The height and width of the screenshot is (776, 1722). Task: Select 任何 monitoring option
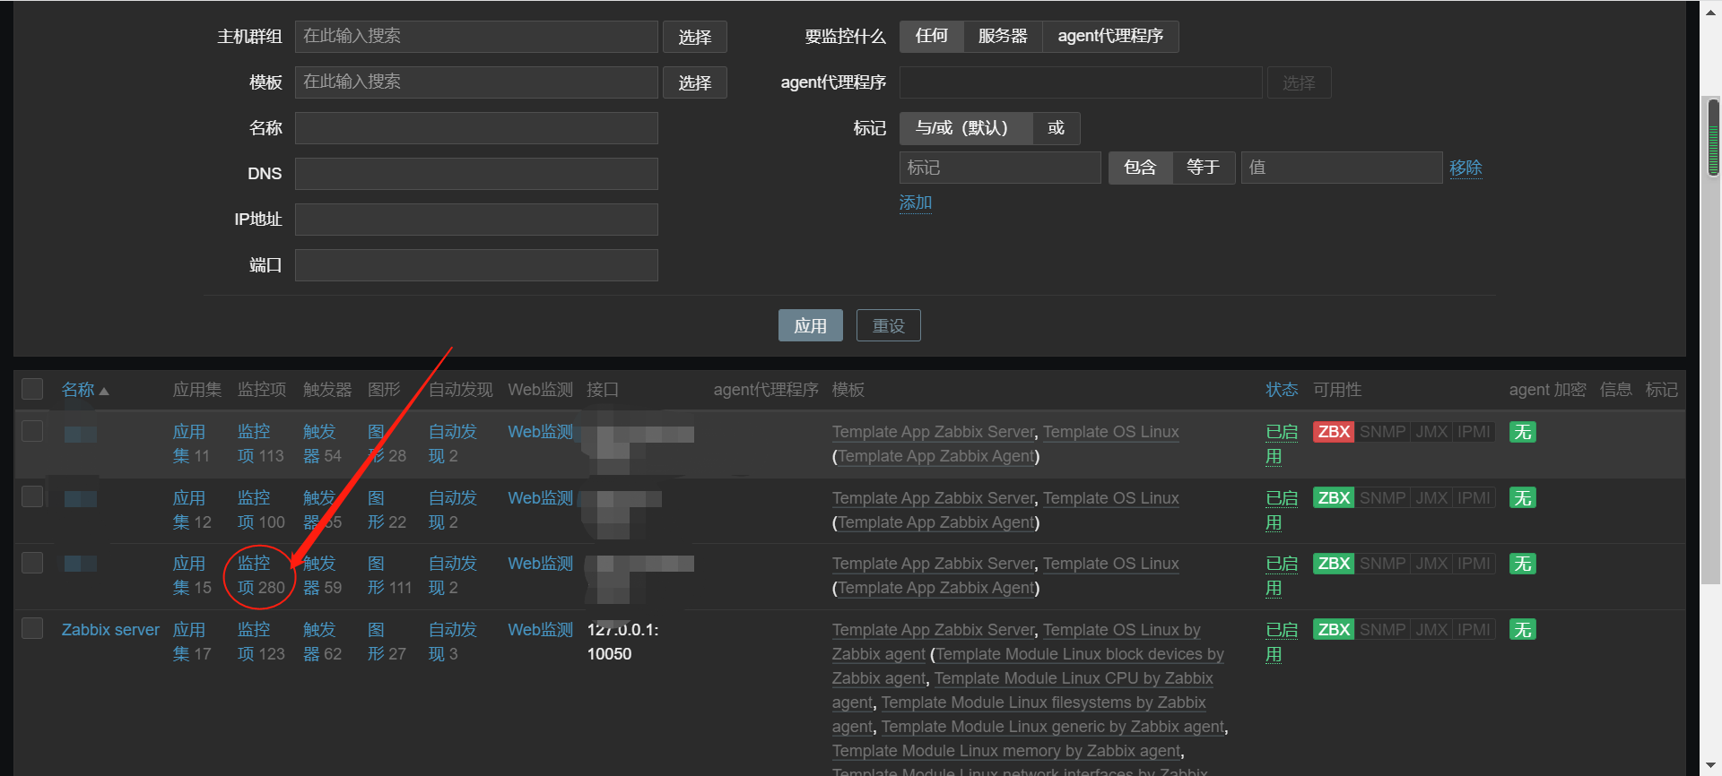pyautogui.click(x=932, y=37)
